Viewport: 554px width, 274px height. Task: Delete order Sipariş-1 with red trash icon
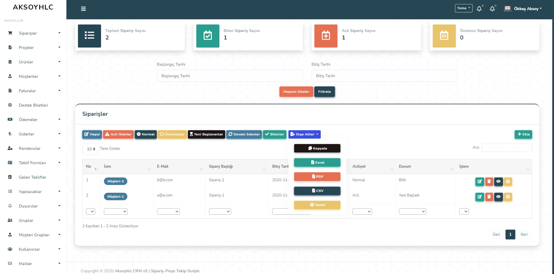point(489,197)
